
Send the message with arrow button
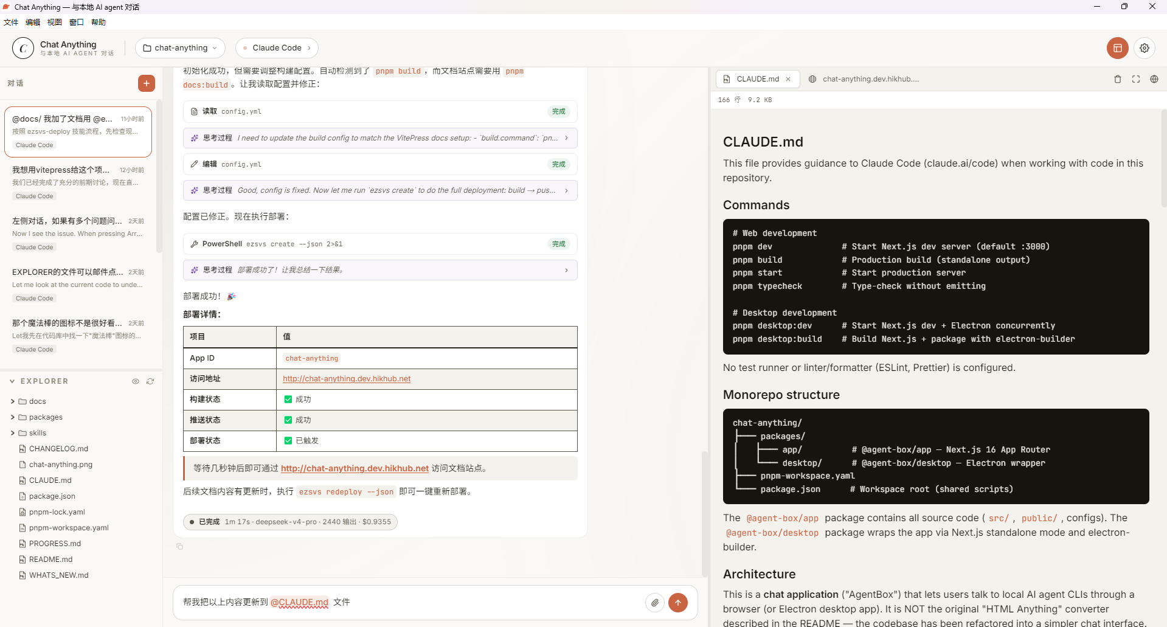click(678, 603)
